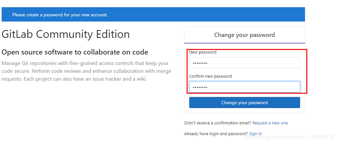Click the New password field label
This screenshot has height=143, width=337.
[x=203, y=52]
